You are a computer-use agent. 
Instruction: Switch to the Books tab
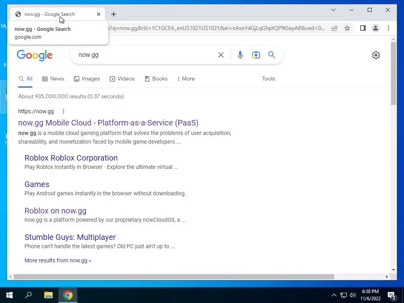pyautogui.click(x=156, y=79)
